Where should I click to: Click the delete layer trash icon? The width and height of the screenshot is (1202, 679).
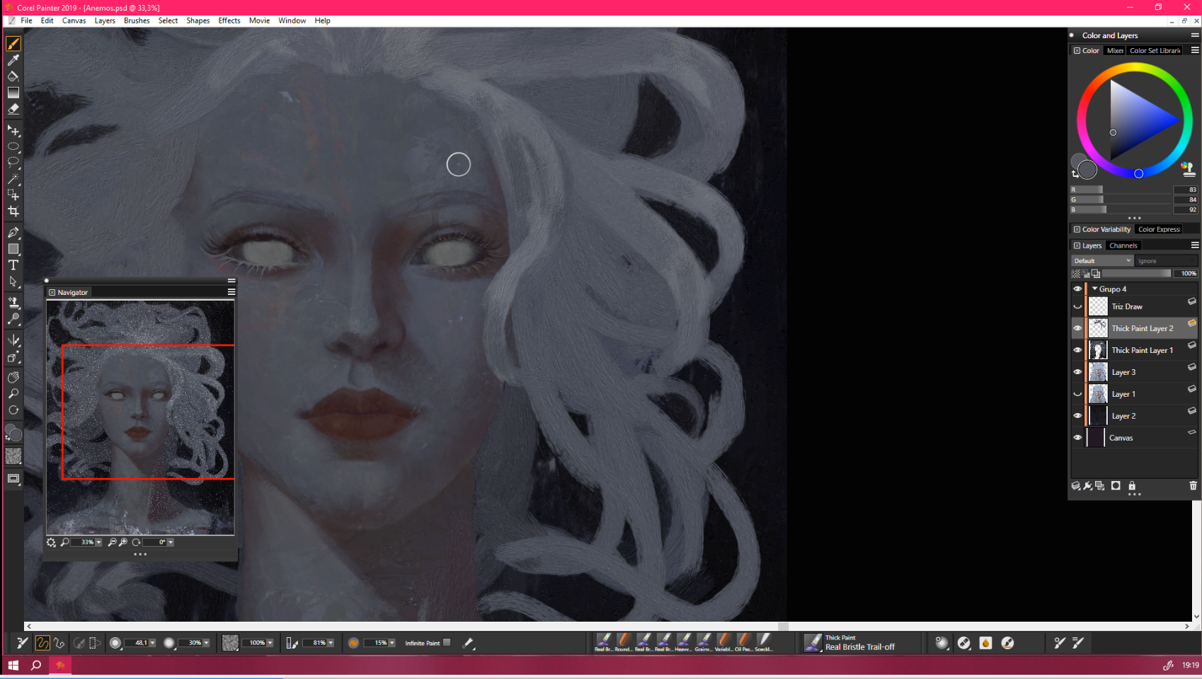pos(1193,486)
